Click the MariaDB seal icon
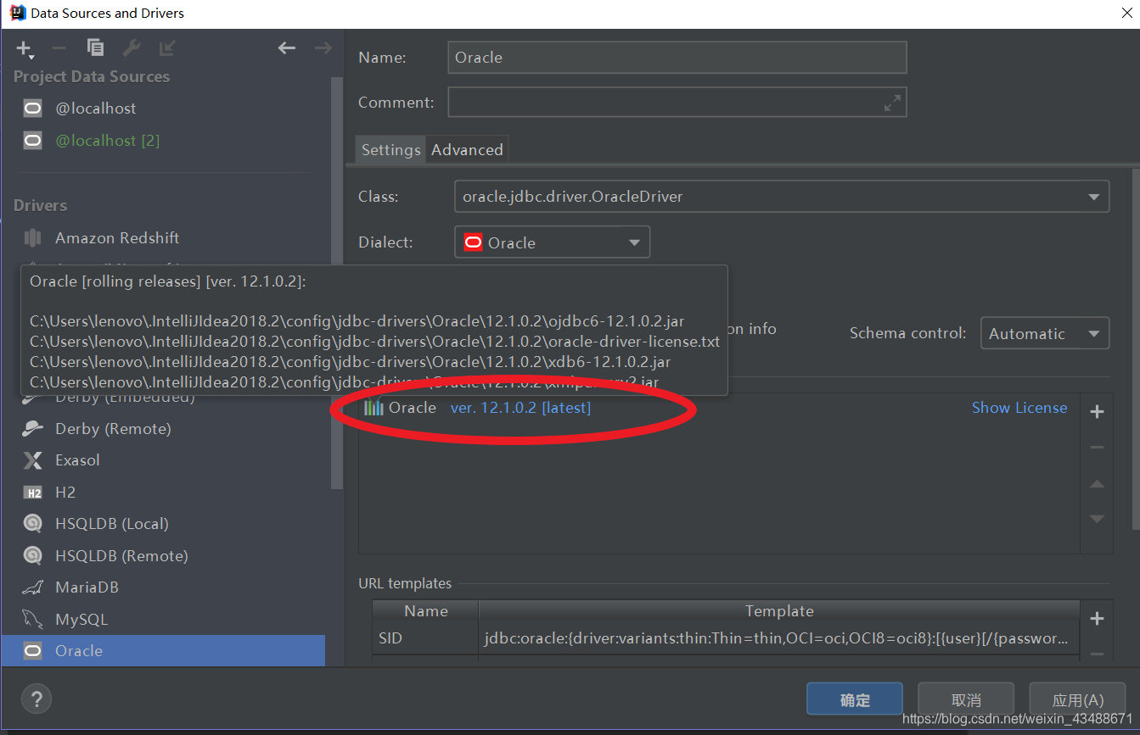 coord(32,587)
